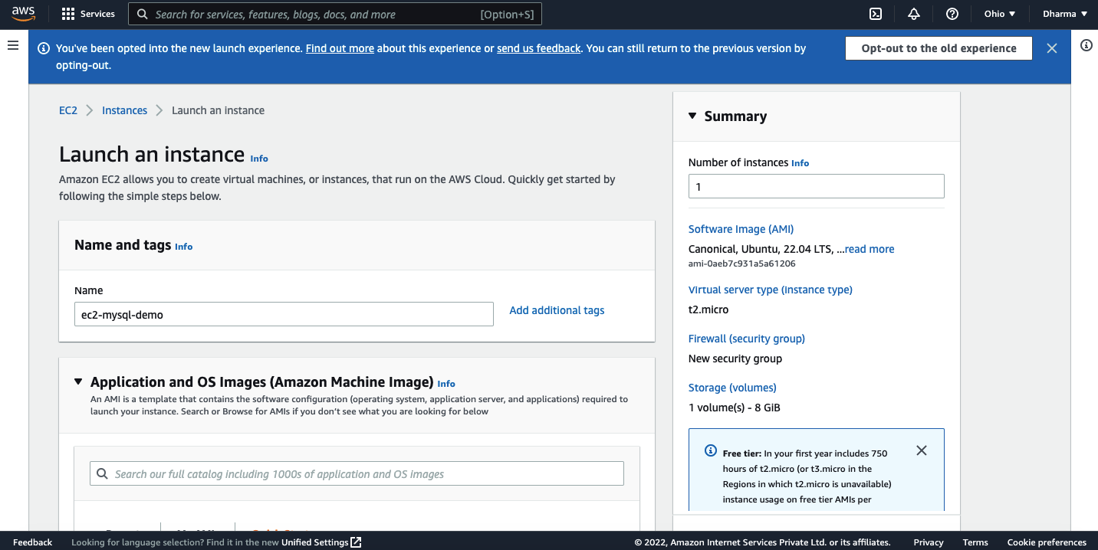The height and width of the screenshot is (550, 1098).
Task: Click the info icon in blue banner
Action: pyautogui.click(x=43, y=48)
